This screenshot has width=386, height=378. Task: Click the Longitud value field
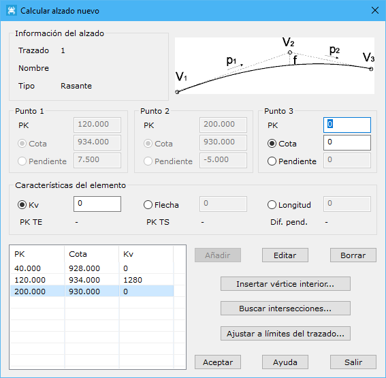point(347,204)
